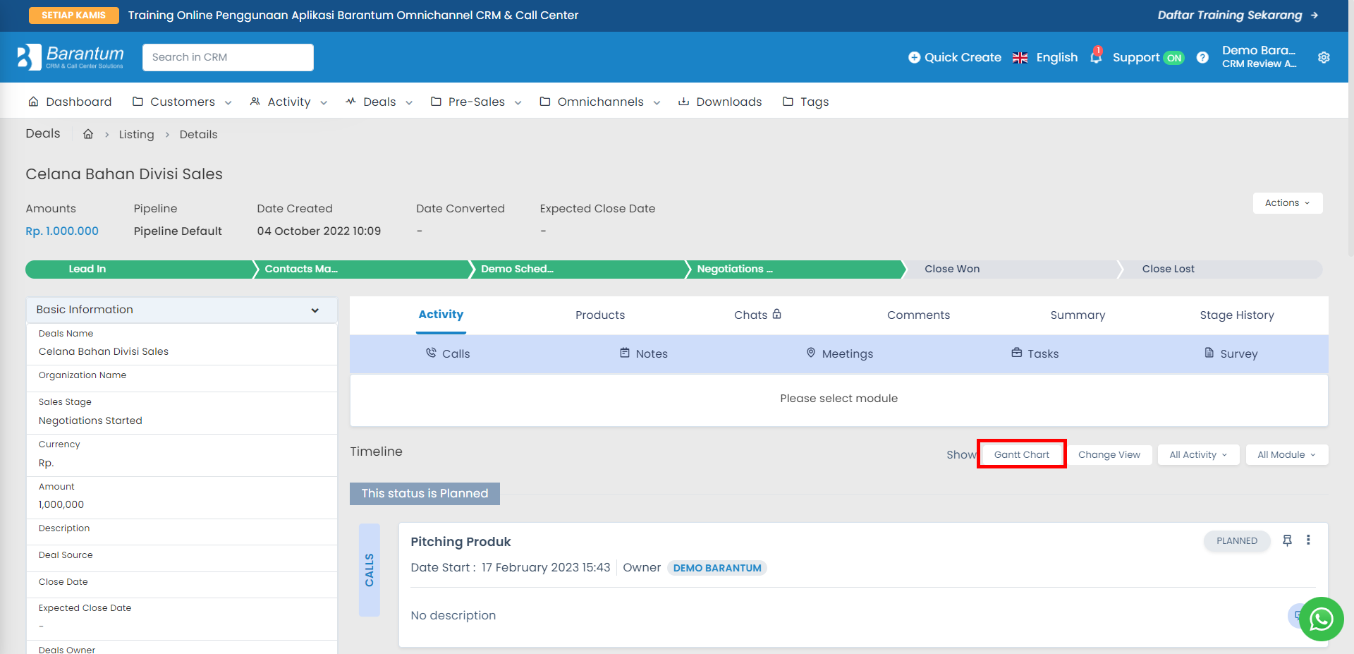The image size is (1354, 654).
Task: Click the Notes icon
Action: (x=625, y=353)
